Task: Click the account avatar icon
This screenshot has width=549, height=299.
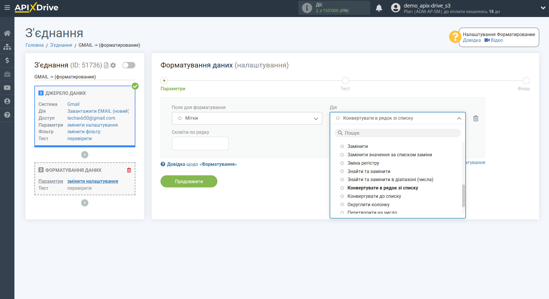Action: 395,8
